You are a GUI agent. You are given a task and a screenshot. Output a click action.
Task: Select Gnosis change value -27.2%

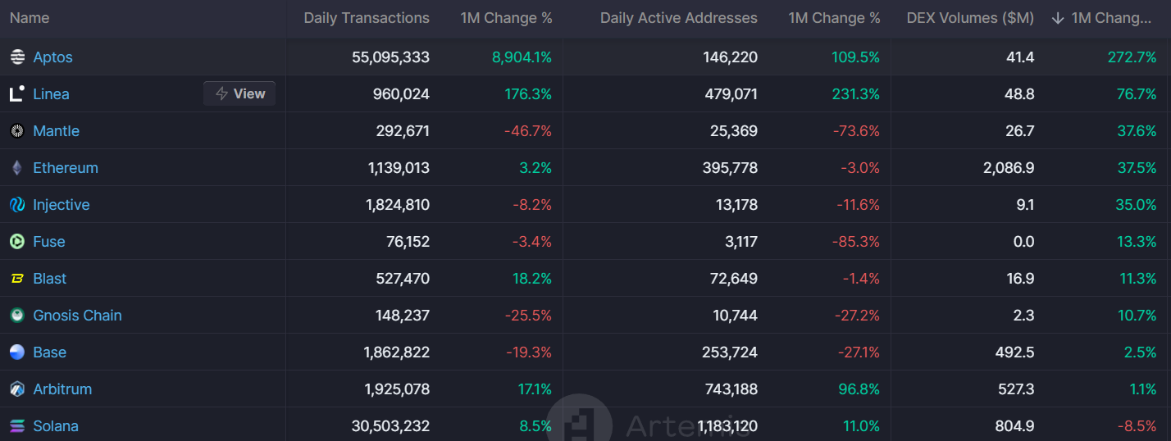pos(856,316)
